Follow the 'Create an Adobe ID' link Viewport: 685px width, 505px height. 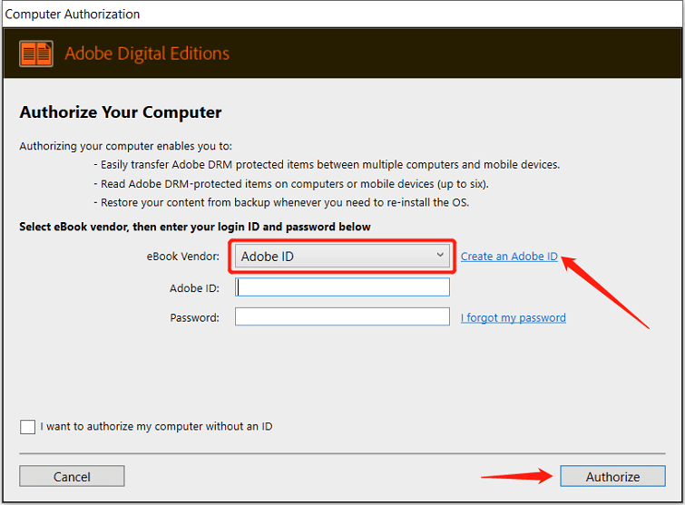point(509,257)
